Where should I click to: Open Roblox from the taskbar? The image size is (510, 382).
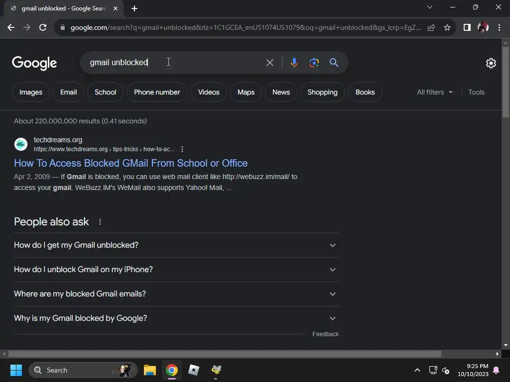point(194,370)
